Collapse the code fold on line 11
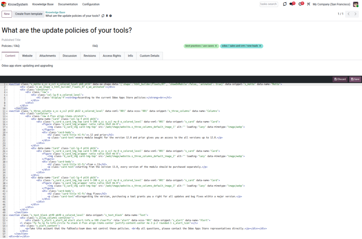362x239 pixels. click(x=7, y=111)
